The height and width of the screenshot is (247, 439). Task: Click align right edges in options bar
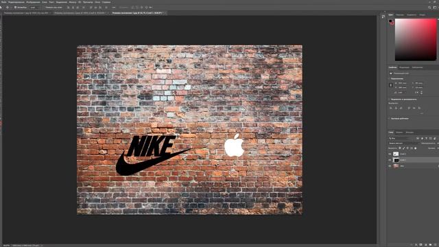[x=78, y=8]
